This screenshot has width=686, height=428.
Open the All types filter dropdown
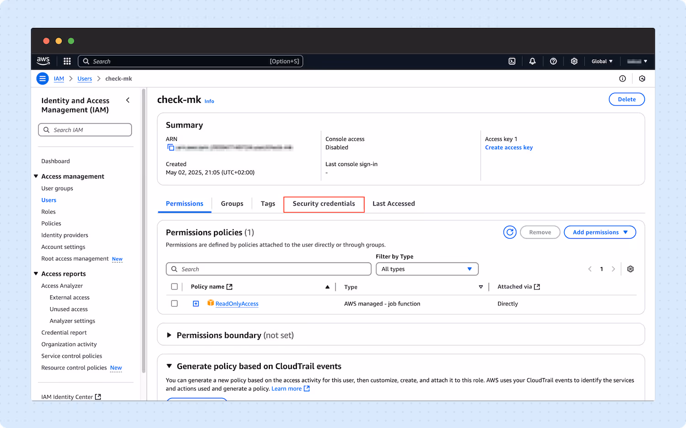pyautogui.click(x=427, y=269)
